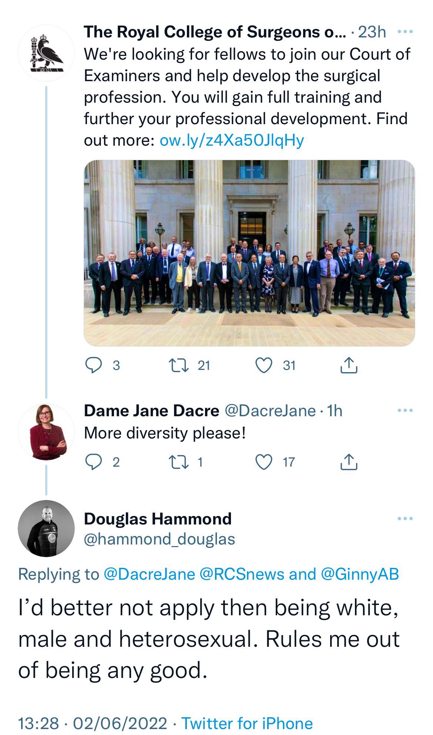This screenshot has width=433, height=735.
Task: Like the Royal College of Surgeons tweet
Action: [264, 365]
